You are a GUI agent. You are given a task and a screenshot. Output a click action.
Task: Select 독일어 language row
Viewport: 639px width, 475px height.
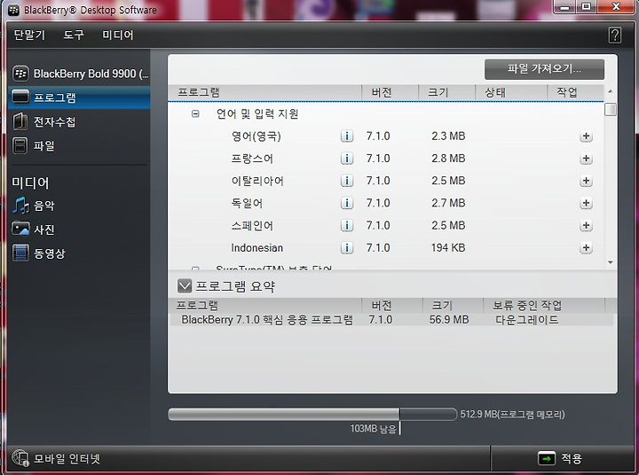coord(386,203)
